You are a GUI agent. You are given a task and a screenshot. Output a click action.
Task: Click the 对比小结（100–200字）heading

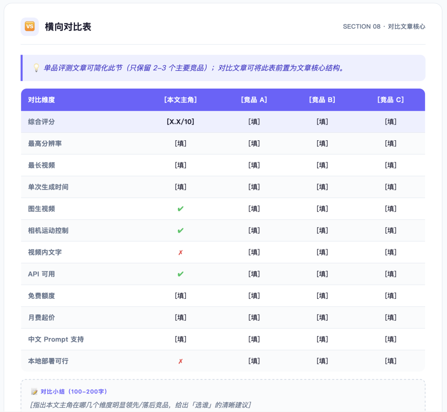tap(74, 392)
